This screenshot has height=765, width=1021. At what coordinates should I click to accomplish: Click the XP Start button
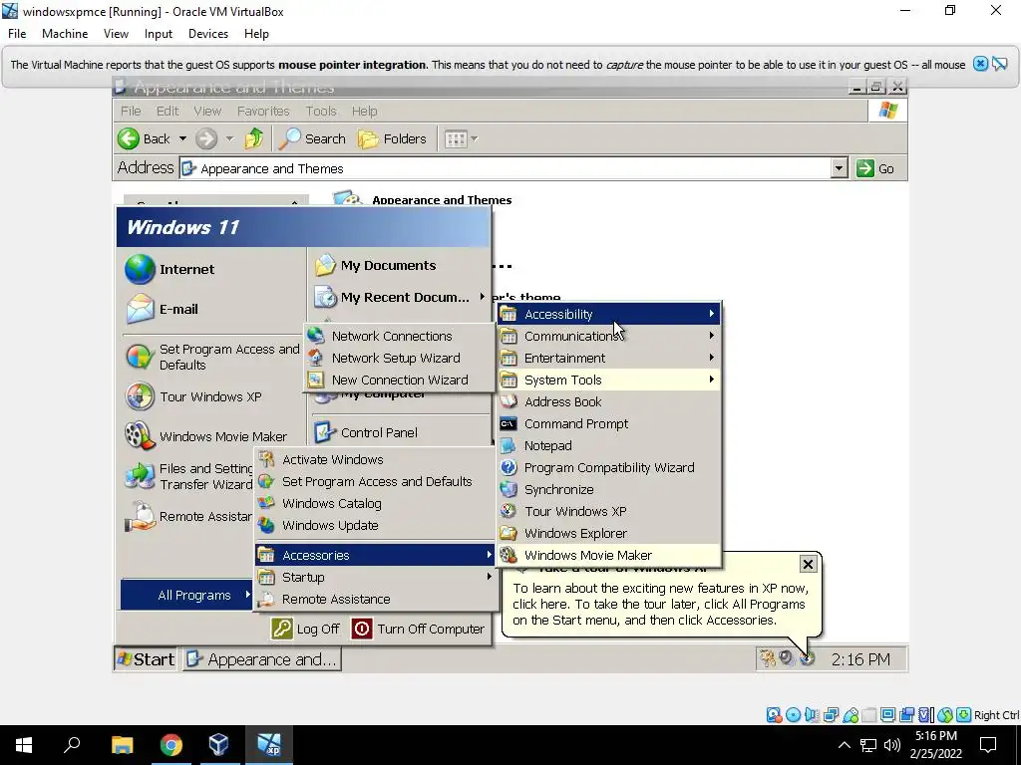[146, 659]
